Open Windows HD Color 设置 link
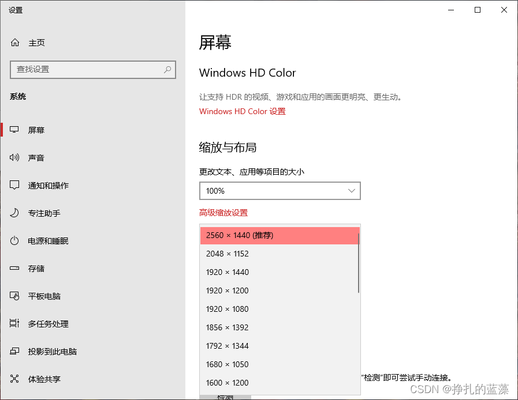This screenshot has height=400, width=518. [242, 111]
